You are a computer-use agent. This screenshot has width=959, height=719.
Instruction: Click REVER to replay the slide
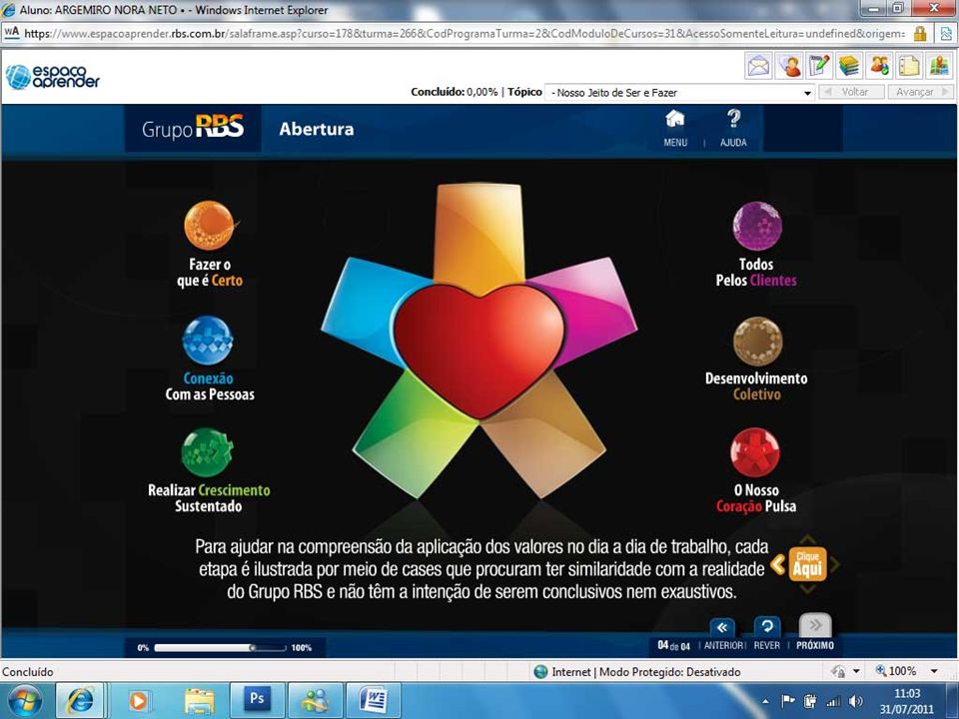tap(767, 634)
